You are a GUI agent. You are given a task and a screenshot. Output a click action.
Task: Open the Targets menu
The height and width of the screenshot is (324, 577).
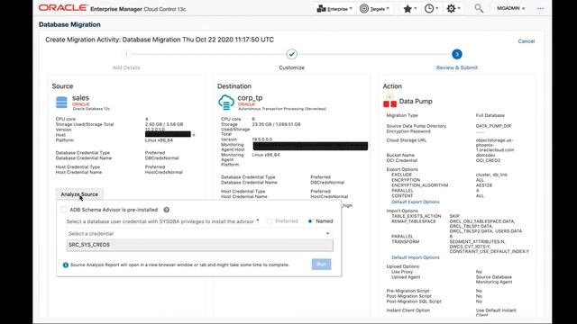tap(375, 9)
